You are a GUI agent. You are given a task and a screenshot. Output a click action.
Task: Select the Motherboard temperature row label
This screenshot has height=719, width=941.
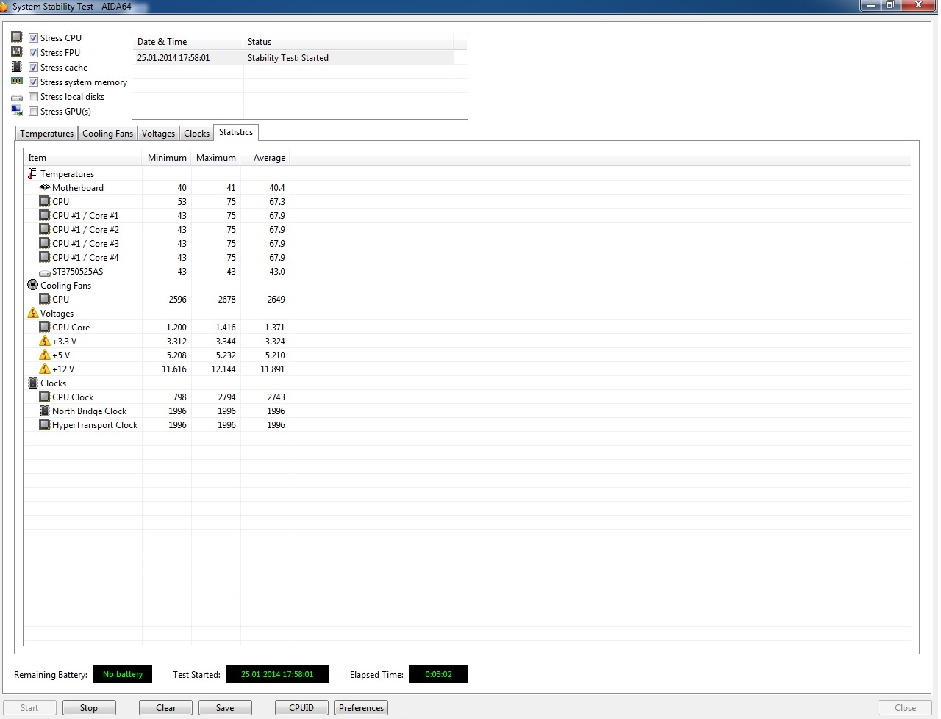pyautogui.click(x=78, y=188)
